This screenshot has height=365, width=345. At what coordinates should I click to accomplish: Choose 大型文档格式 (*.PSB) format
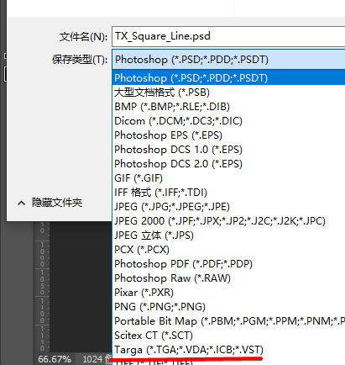[x=228, y=93]
